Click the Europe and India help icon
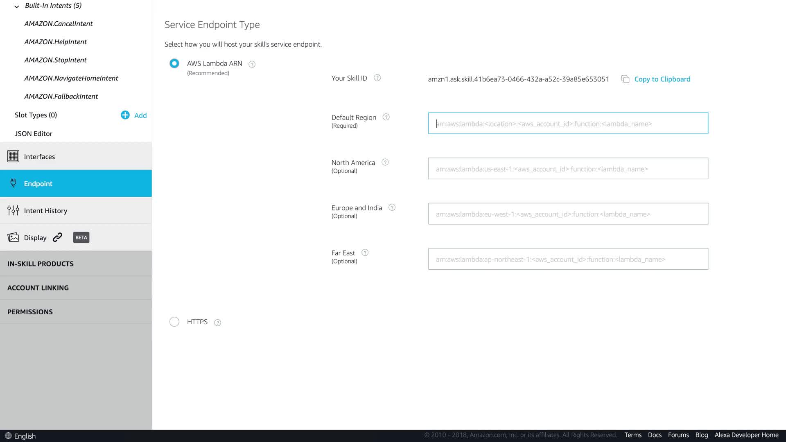786x442 pixels. 392,207
